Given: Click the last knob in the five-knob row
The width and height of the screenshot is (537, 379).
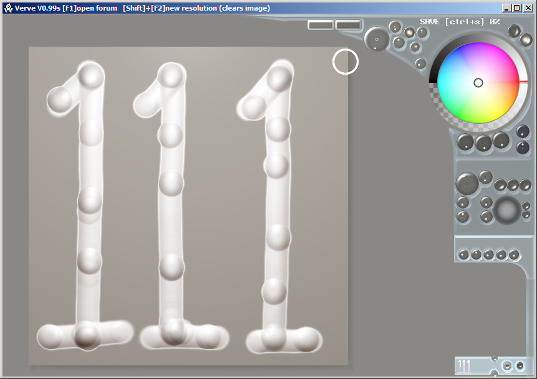Looking at the screenshot, I should coord(514,255).
